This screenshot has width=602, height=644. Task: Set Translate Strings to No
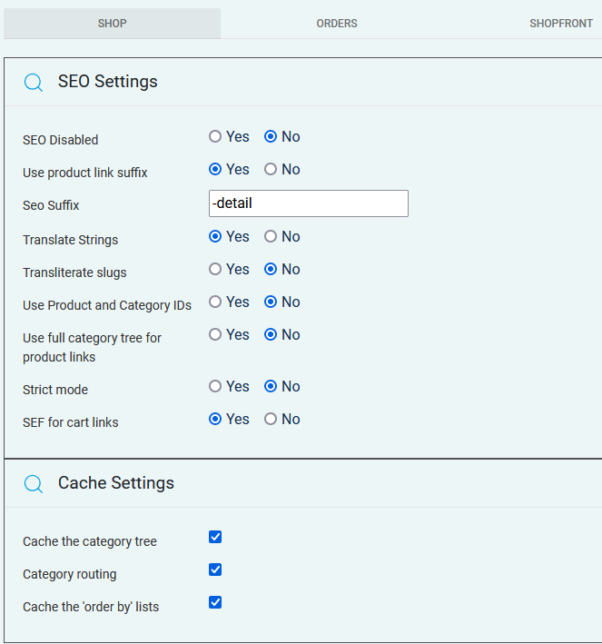click(x=271, y=237)
